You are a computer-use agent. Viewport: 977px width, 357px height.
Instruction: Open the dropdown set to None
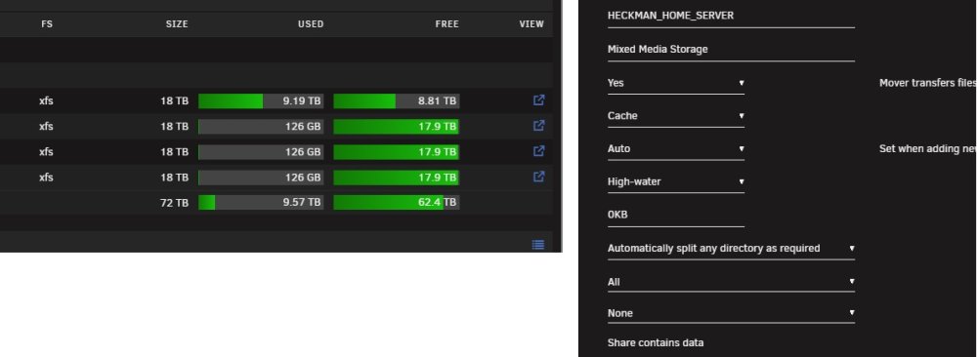pyautogui.click(x=731, y=313)
